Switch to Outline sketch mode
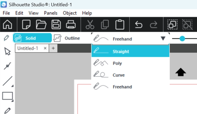 [67, 38]
